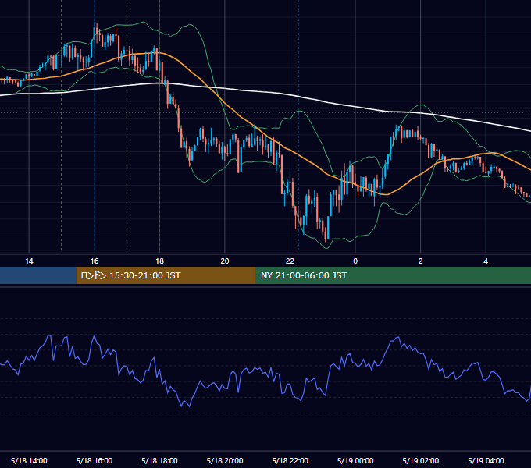531x468 pixels.
Task: Click the 5/18 22:00 time label
Action: tap(290, 460)
